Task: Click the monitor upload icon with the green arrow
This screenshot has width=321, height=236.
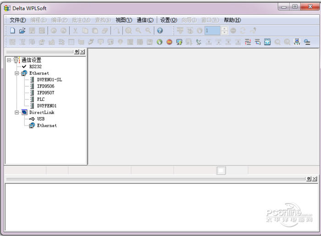Action: [179, 42]
